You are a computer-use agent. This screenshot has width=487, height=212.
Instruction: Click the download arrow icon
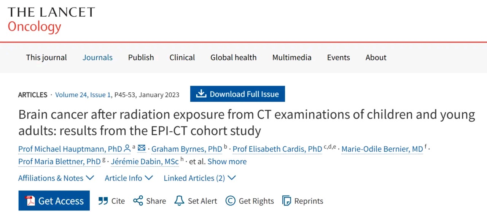tap(201, 94)
